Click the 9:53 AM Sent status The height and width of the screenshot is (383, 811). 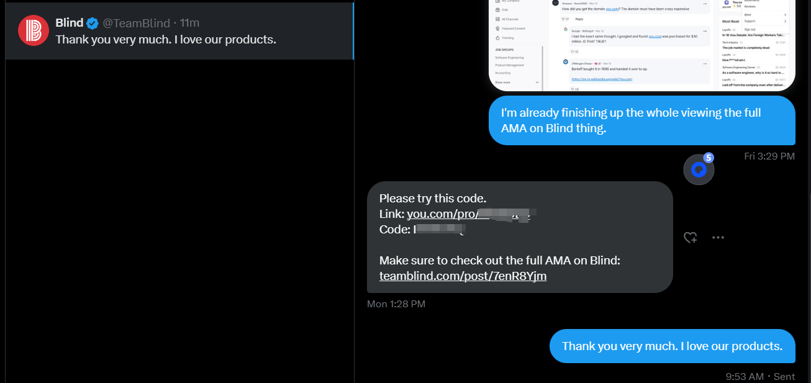761,377
